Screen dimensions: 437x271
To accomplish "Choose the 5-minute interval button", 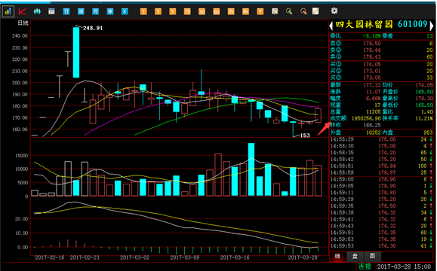I will pyautogui.click(x=173, y=11).
